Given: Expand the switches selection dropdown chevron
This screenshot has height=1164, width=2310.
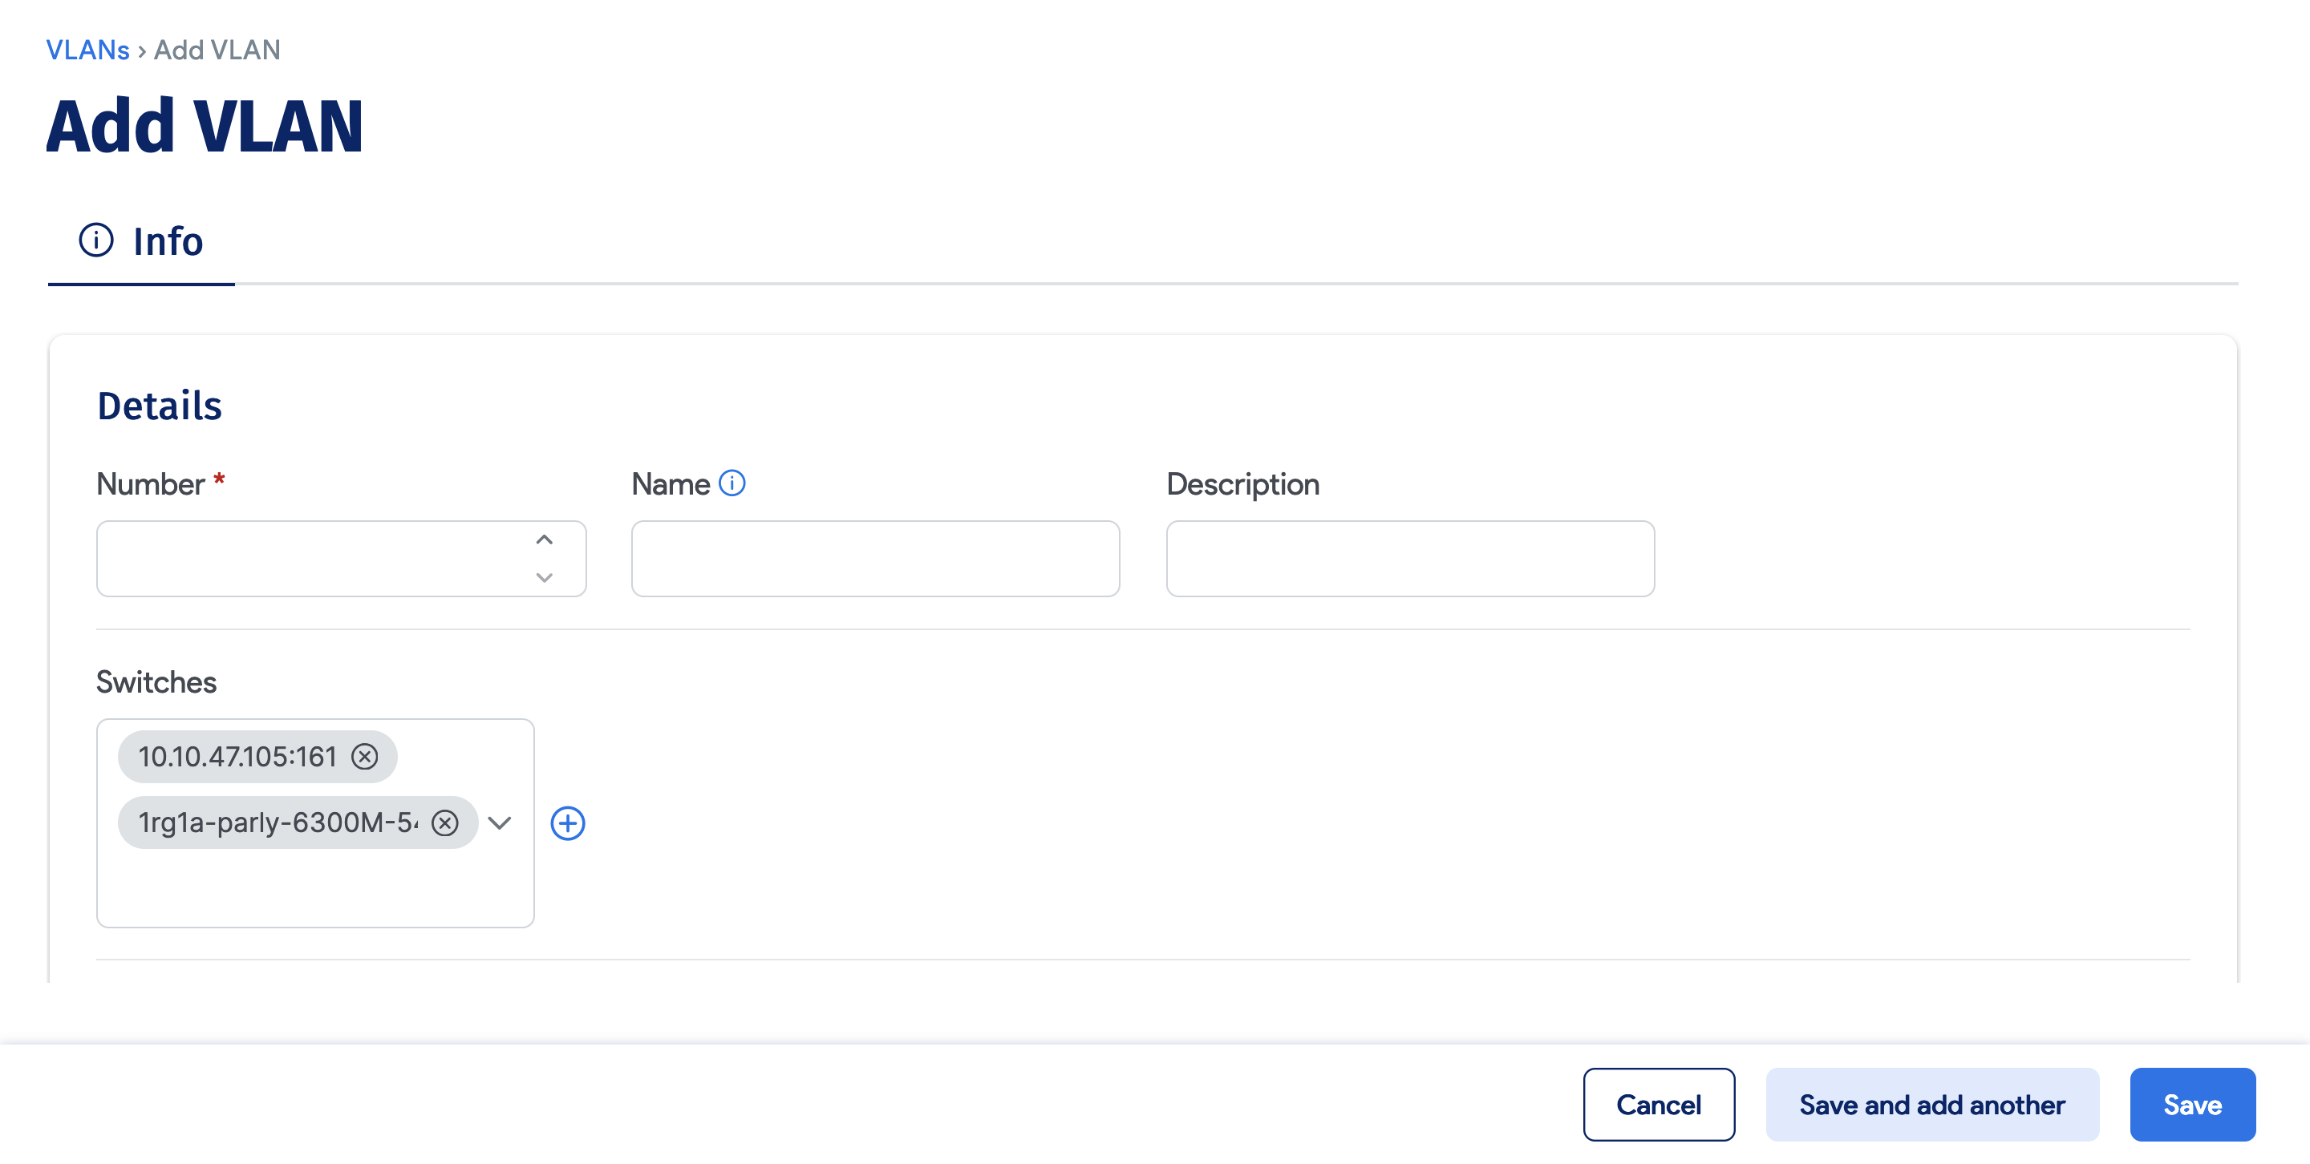Looking at the screenshot, I should point(500,822).
